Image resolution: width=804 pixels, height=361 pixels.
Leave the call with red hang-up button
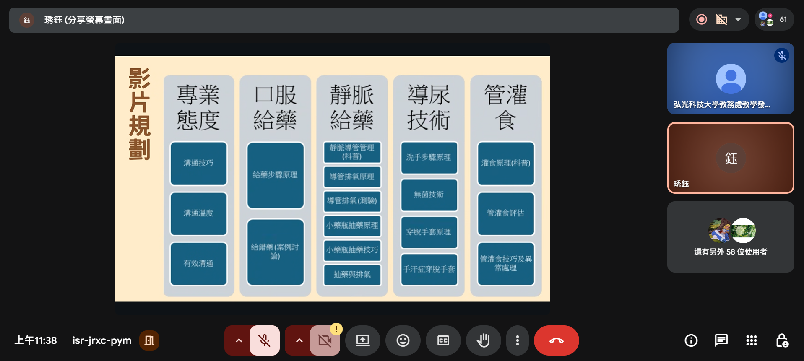pos(556,340)
